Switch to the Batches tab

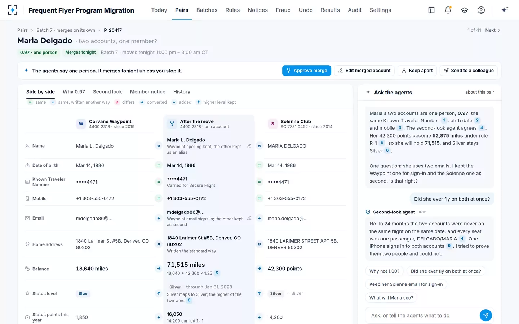(x=207, y=10)
